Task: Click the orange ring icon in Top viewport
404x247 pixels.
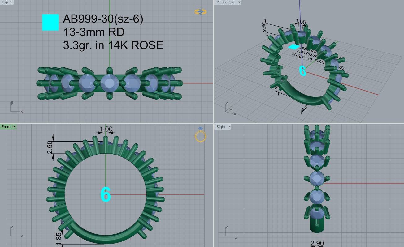Action: (201, 12)
